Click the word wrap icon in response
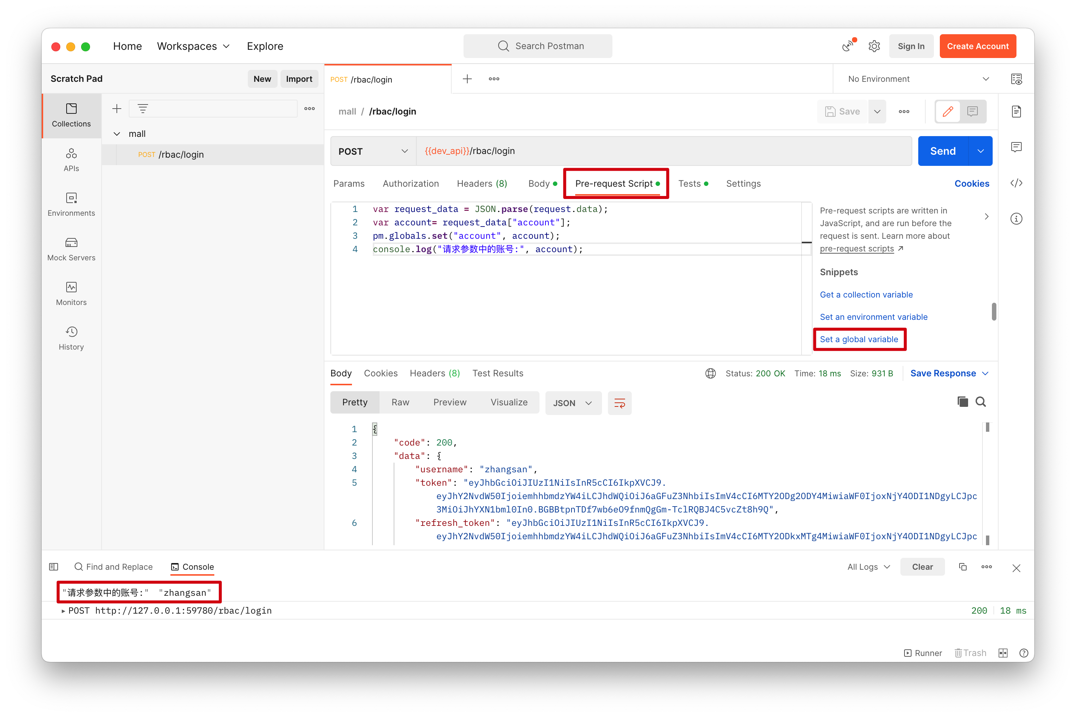 click(x=619, y=403)
